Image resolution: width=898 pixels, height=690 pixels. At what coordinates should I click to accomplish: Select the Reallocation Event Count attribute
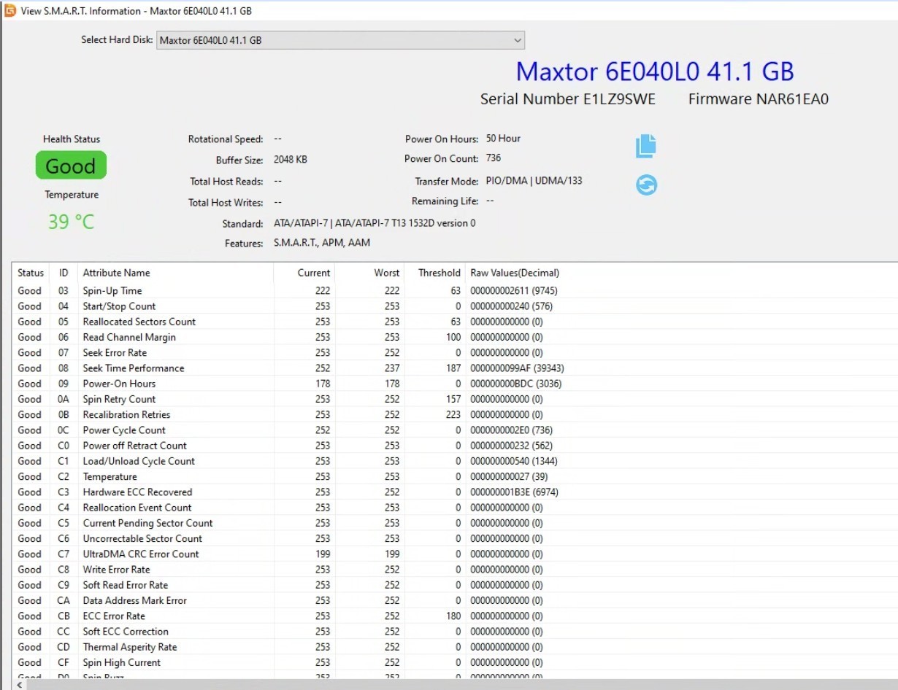[456, 508]
